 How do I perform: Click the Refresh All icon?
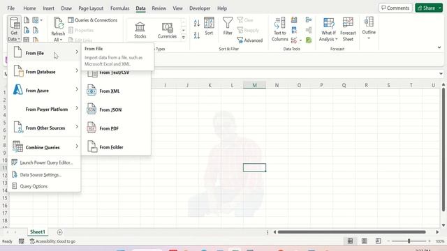(58, 24)
